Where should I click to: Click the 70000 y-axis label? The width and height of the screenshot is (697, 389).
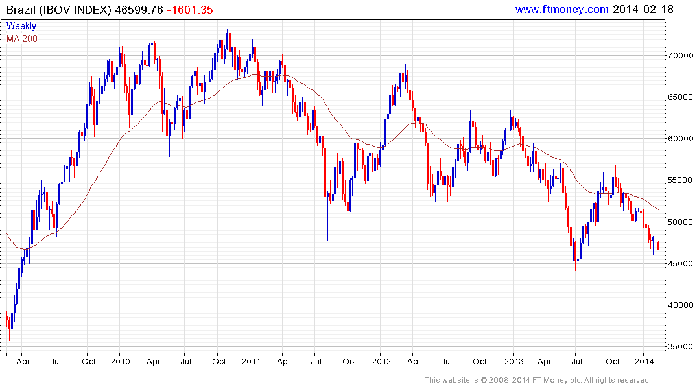pyautogui.click(x=680, y=56)
